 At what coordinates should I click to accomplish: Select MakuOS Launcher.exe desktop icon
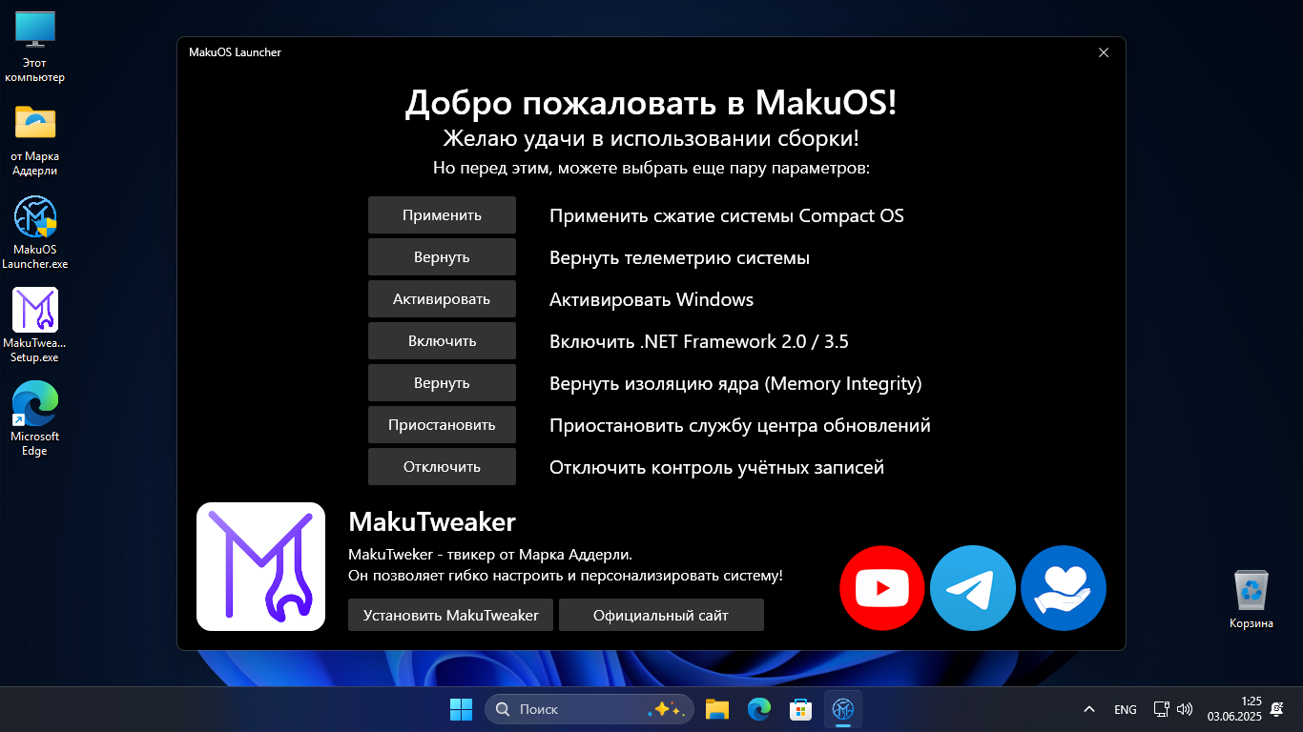pyautogui.click(x=35, y=233)
